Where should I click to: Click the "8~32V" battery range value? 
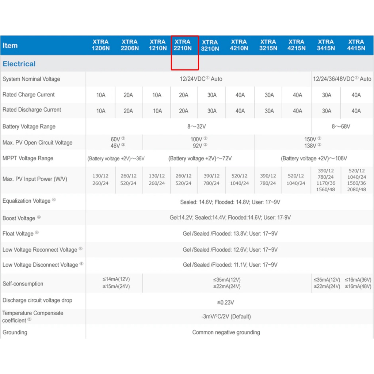(x=196, y=126)
